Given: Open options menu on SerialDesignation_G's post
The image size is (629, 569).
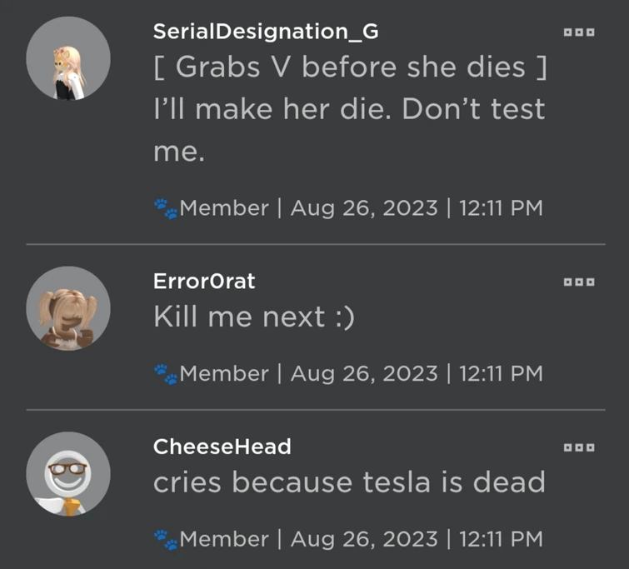Looking at the screenshot, I should tap(579, 32).
